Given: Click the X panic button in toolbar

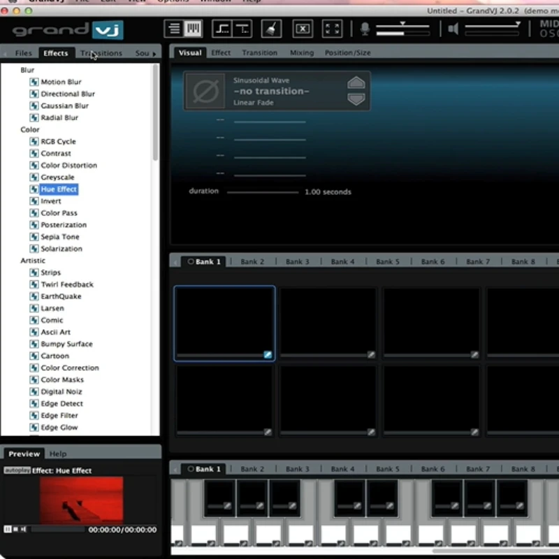Looking at the screenshot, I should coord(302,29).
